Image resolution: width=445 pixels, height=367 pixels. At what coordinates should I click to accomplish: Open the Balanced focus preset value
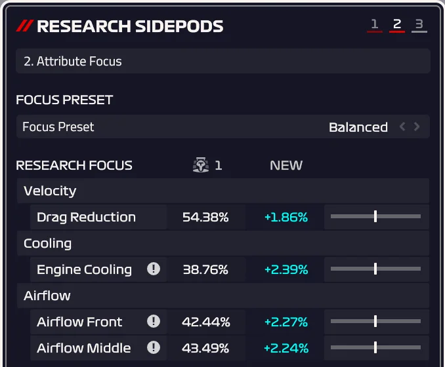click(x=358, y=127)
